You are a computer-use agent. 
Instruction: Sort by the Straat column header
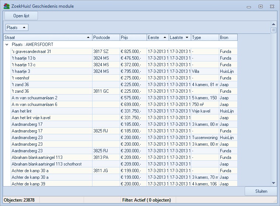tap(48, 38)
